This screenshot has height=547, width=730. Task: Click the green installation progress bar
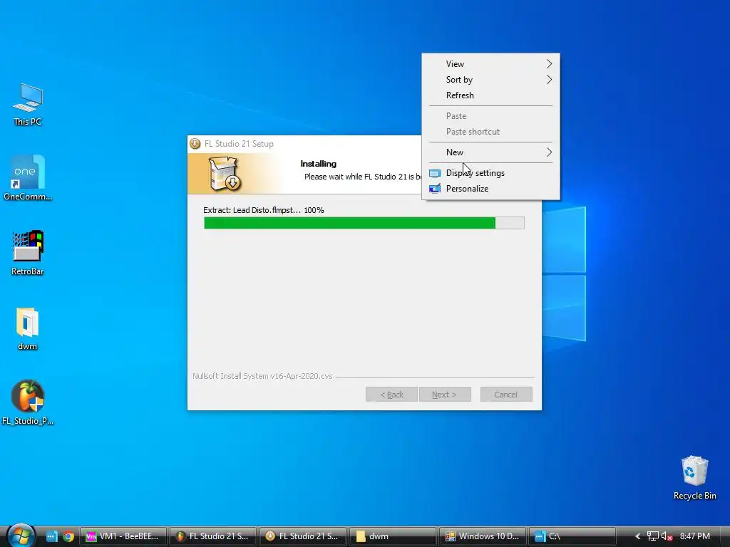(x=364, y=223)
